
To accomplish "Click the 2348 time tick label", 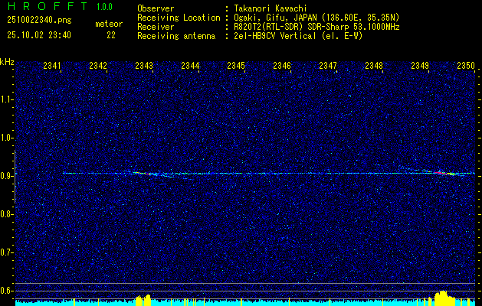I will pos(374,66).
